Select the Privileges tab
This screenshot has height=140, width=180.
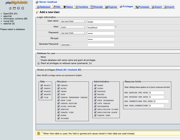coord(126,6)
